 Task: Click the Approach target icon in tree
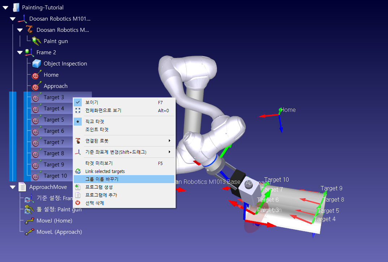click(36, 86)
